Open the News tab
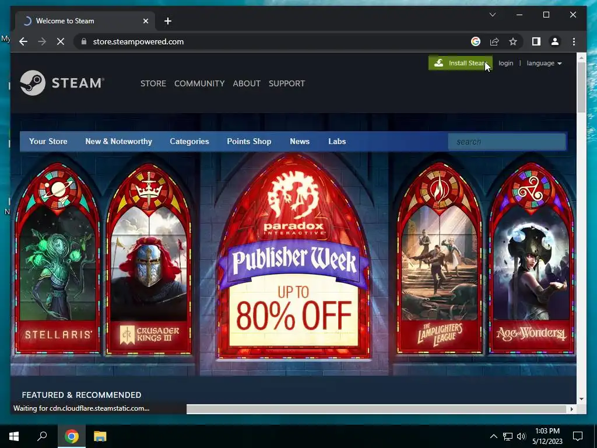Viewport: 597px width, 448px height. click(x=300, y=141)
